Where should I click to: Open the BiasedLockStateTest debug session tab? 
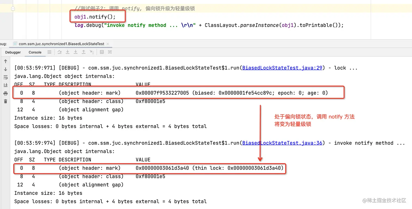pos(61,44)
